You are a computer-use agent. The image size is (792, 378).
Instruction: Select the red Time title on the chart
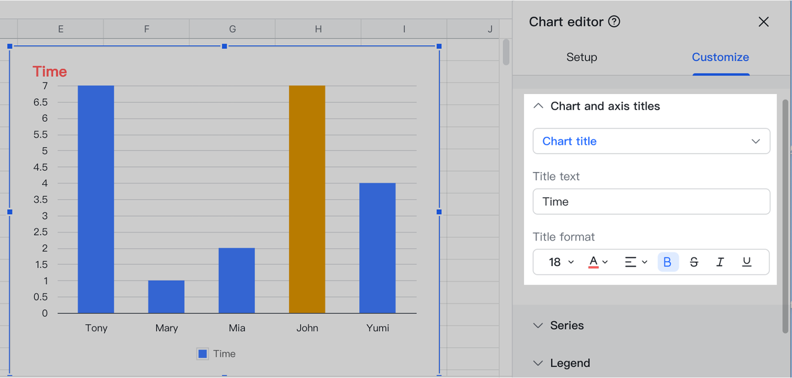(49, 72)
